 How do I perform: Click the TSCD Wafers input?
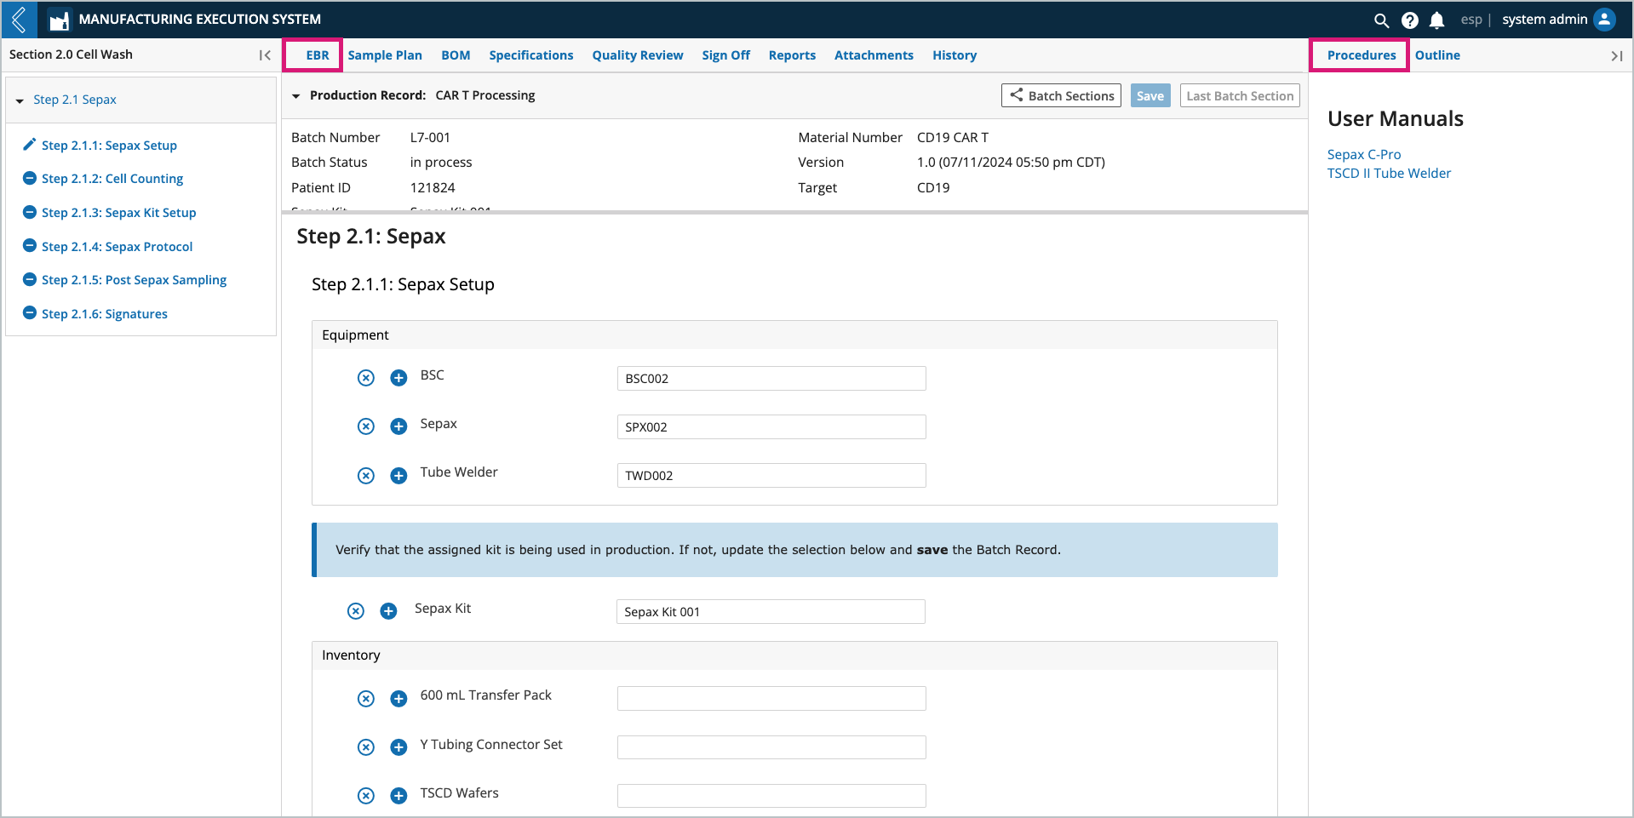pos(771,796)
